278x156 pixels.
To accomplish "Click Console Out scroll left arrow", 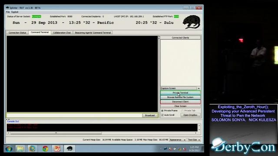I will pyautogui.click(x=9, y=133).
